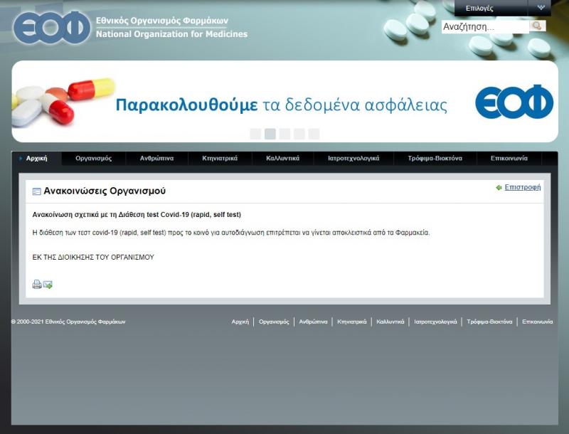Click the search magnifier icon

(538, 26)
